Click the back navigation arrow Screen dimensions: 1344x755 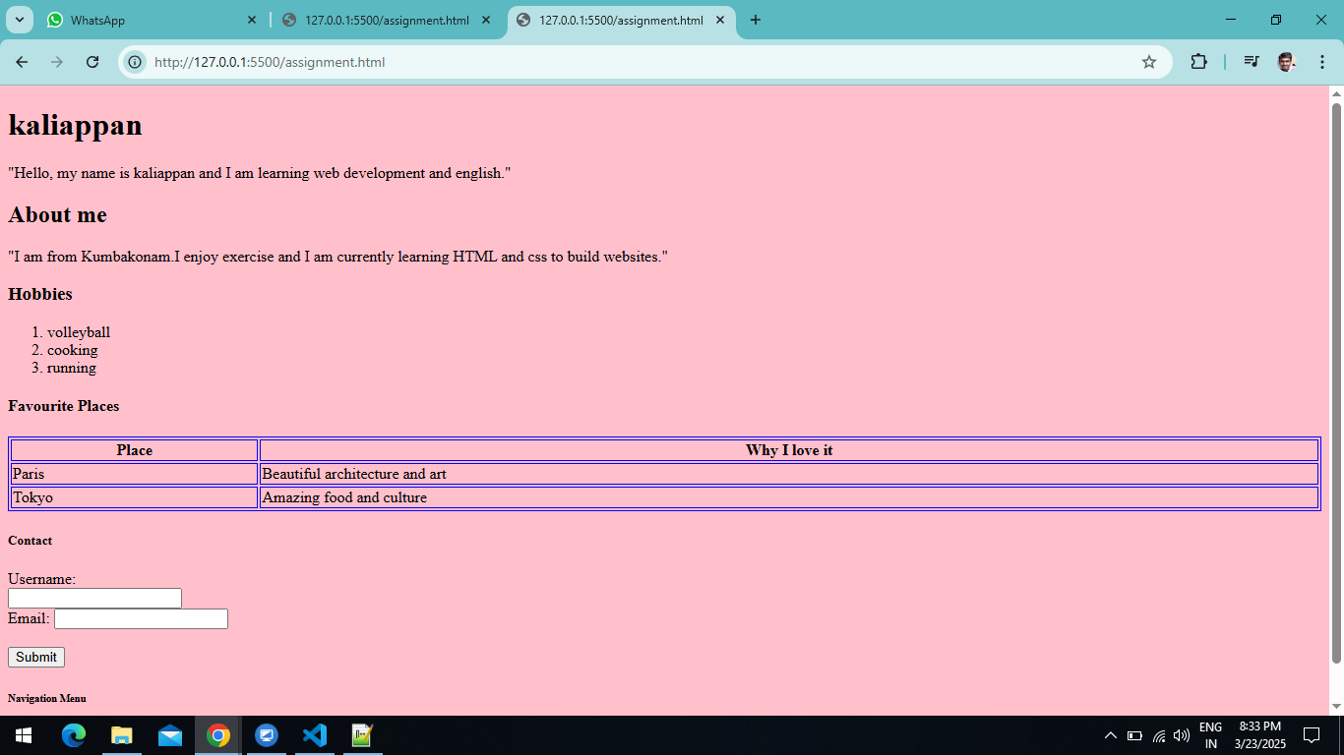click(x=22, y=61)
